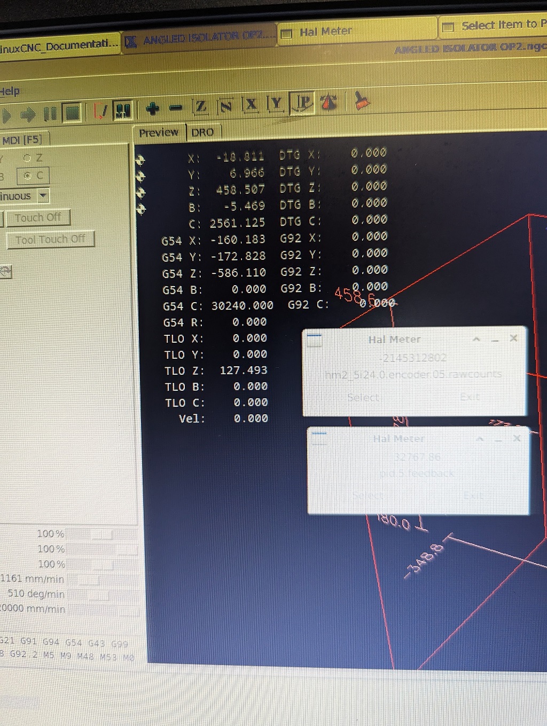Open the Help menu
This screenshot has height=726, width=547.
[10, 91]
